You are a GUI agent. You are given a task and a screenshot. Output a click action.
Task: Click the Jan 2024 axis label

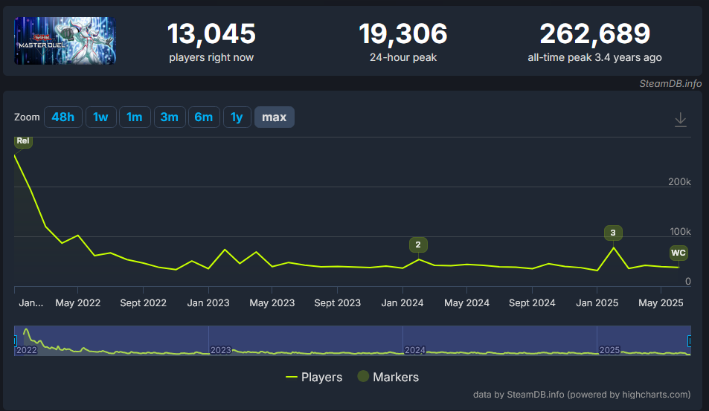tap(402, 303)
